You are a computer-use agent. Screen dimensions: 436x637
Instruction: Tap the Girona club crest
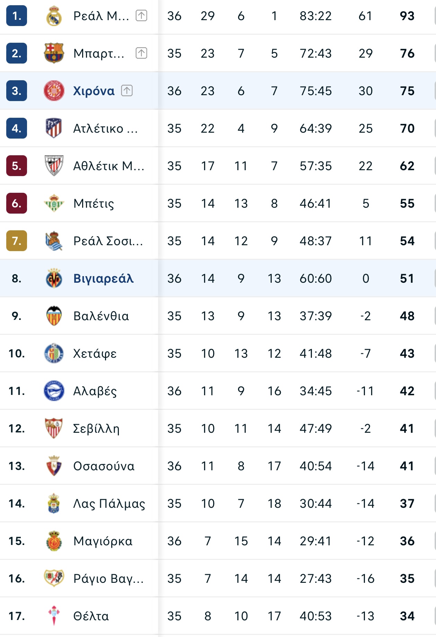54,91
